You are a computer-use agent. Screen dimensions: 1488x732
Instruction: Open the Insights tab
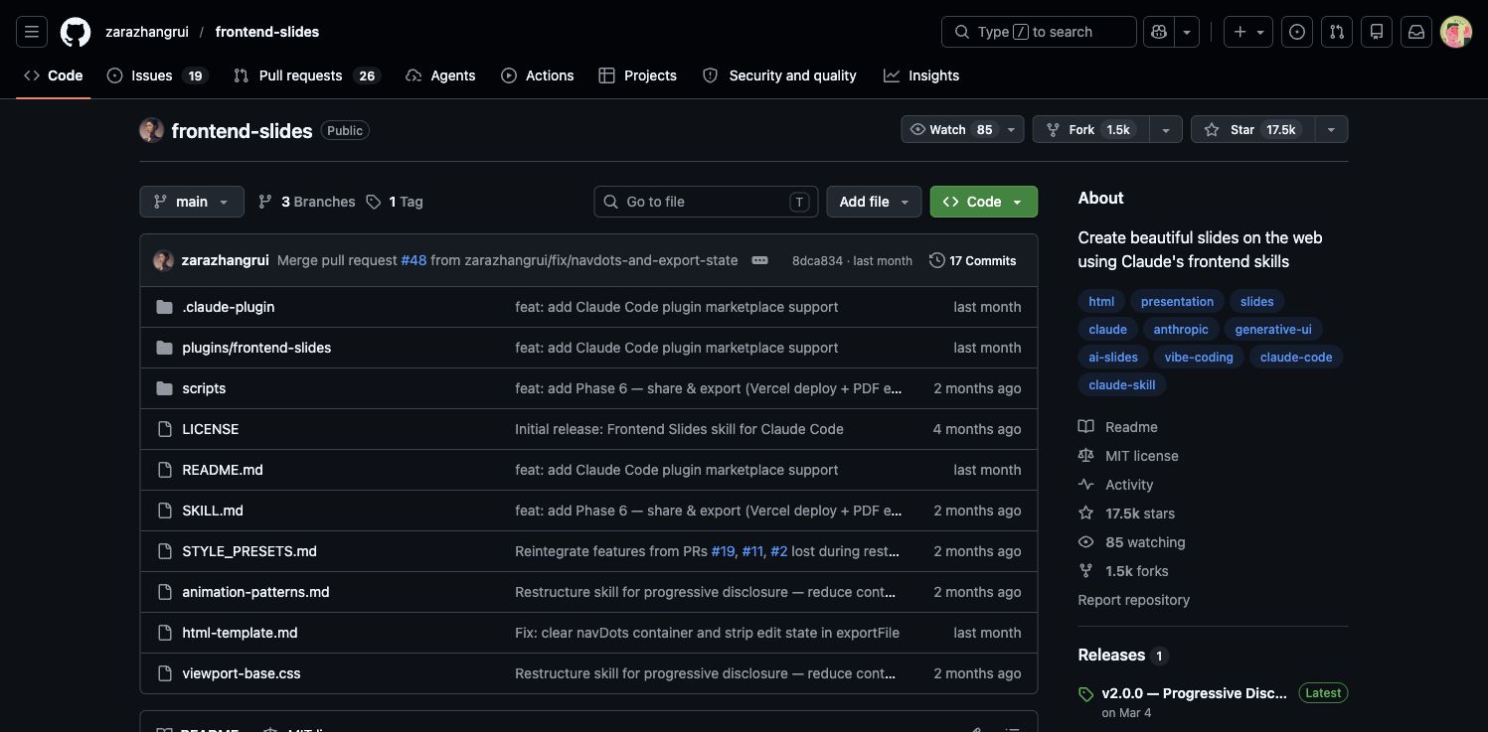pos(921,75)
